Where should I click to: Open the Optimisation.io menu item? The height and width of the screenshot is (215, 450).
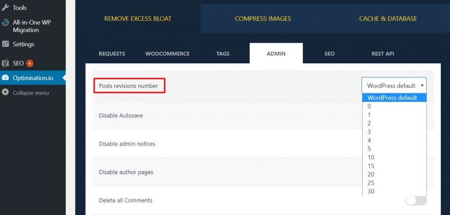(33, 78)
